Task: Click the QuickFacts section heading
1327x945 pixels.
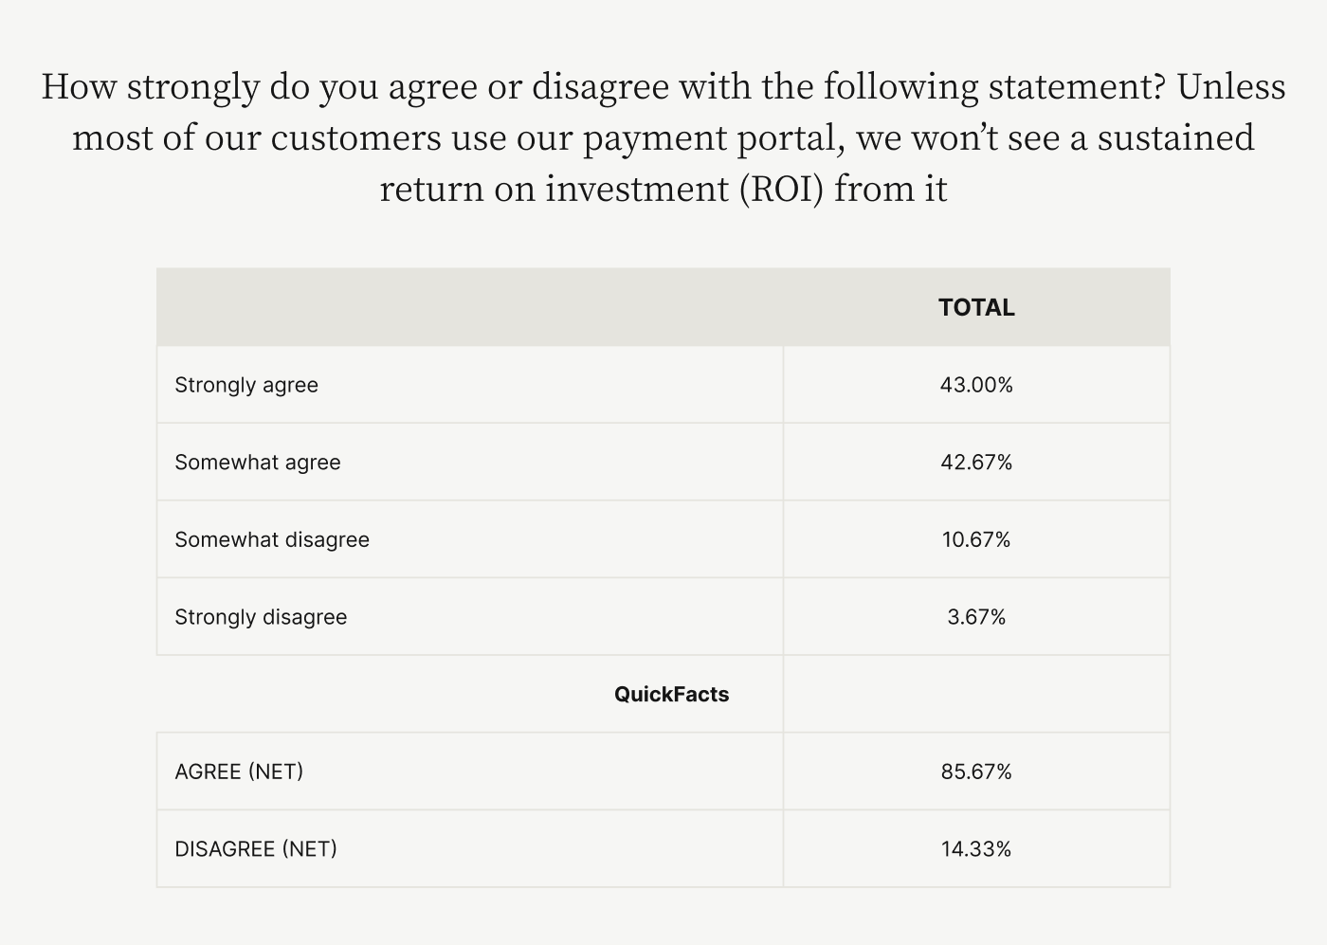Action: pyautogui.click(x=671, y=694)
